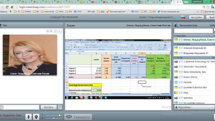Toggle mic status icon for Владимир Нерушаев
The image size is (215, 121).
(x=179, y=53)
